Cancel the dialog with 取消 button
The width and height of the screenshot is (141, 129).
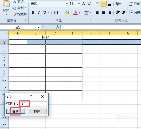coord(37,111)
